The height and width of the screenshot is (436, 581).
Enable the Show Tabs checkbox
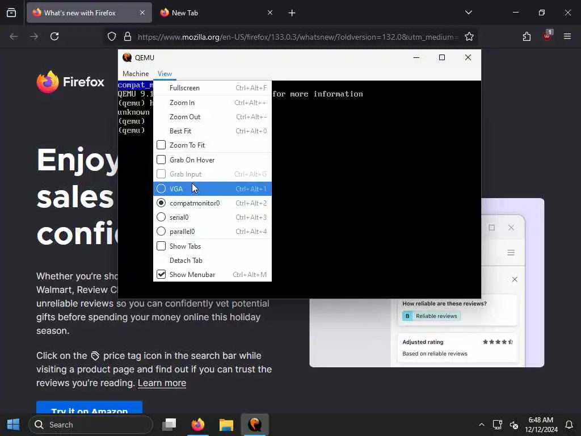pyautogui.click(x=161, y=246)
